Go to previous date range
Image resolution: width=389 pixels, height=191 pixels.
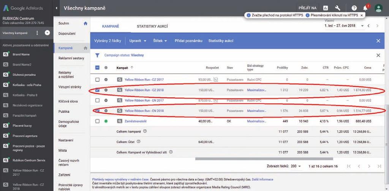[x=368, y=26]
